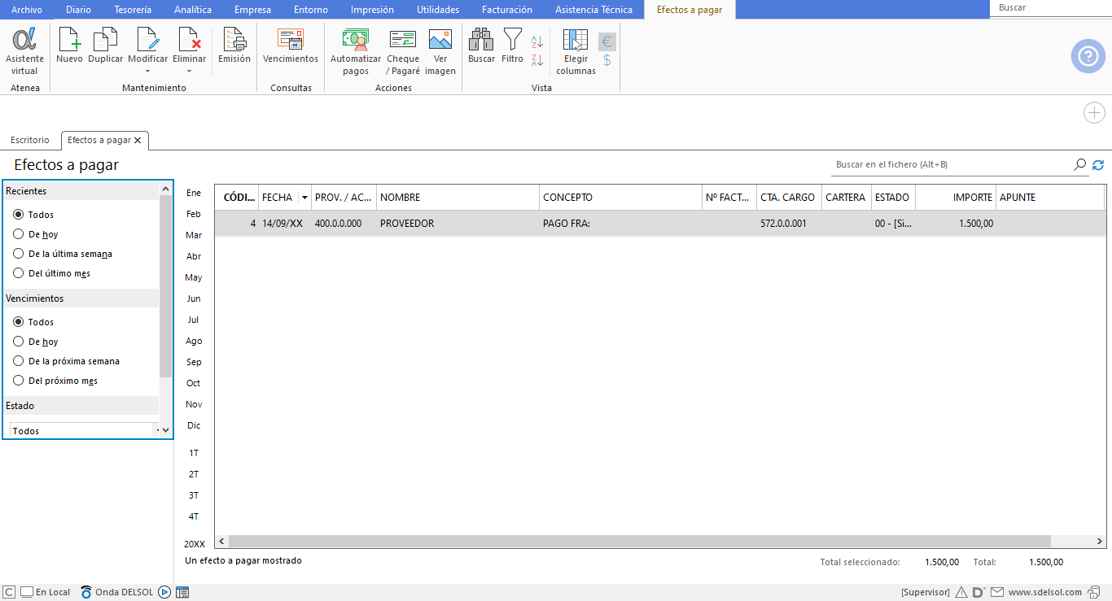Sort descending Z to A
The height and width of the screenshot is (601, 1112).
[537, 60]
